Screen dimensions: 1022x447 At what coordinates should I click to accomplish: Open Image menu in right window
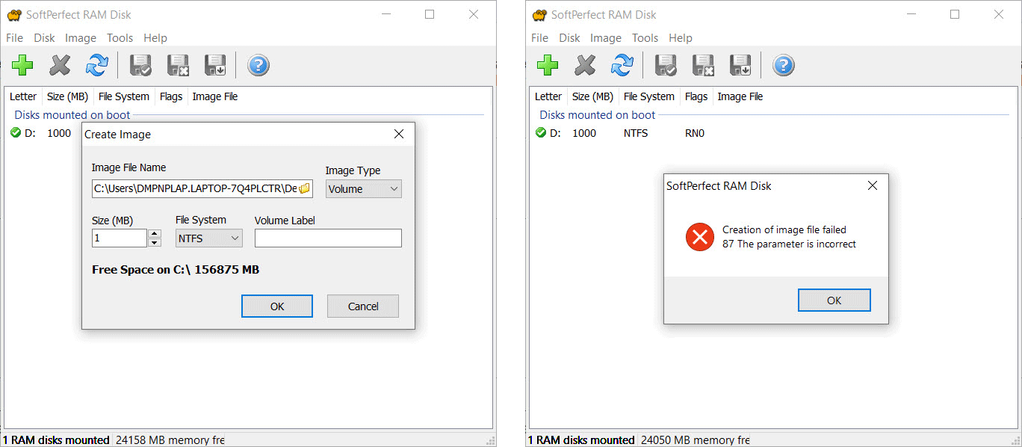pyautogui.click(x=606, y=38)
